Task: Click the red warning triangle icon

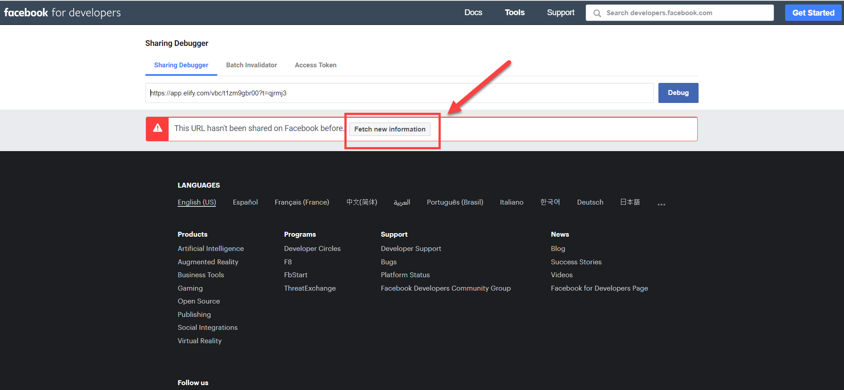Action: pos(157,128)
